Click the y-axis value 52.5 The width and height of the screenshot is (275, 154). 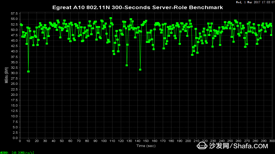tap(14, 24)
